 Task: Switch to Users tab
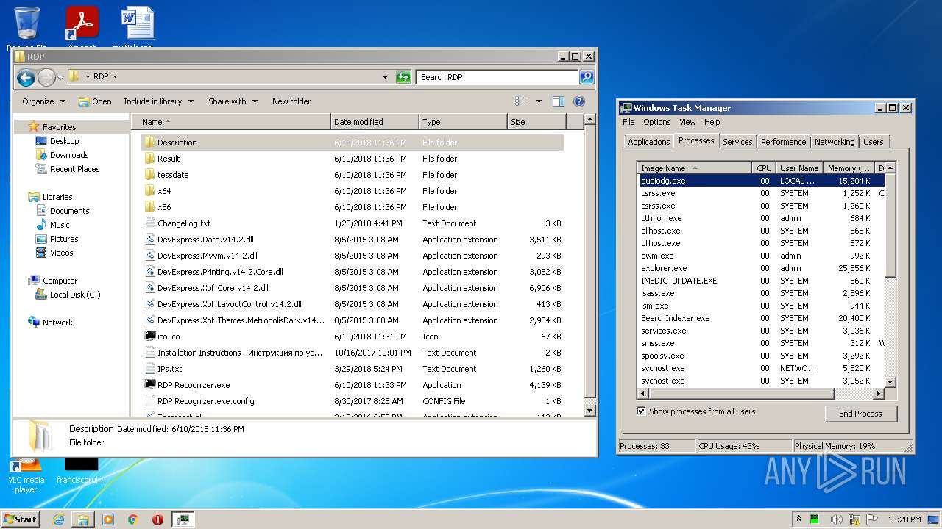(874, 142)
